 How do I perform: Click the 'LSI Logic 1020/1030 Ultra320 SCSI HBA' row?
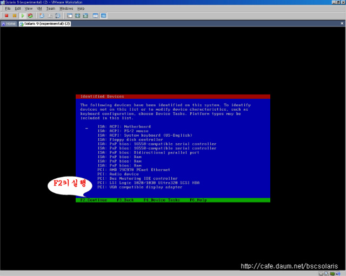(x=149, y=183)
